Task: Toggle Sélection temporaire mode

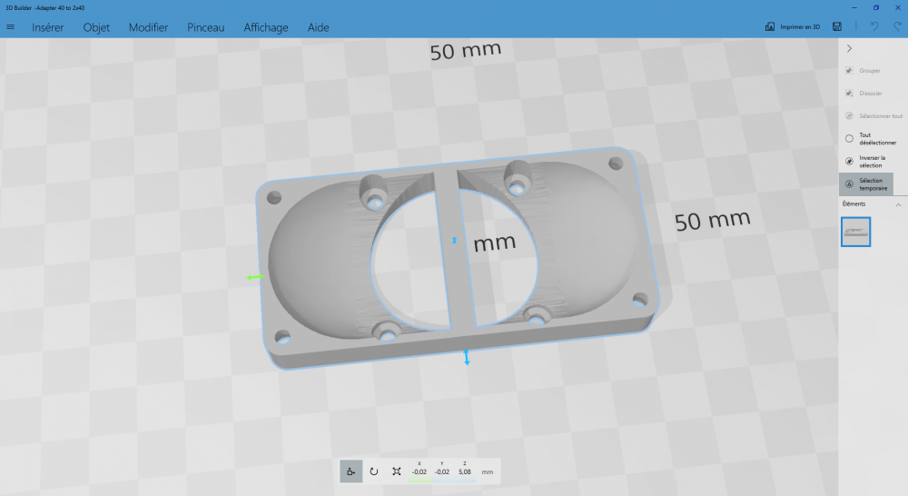Action: [866, 184]
